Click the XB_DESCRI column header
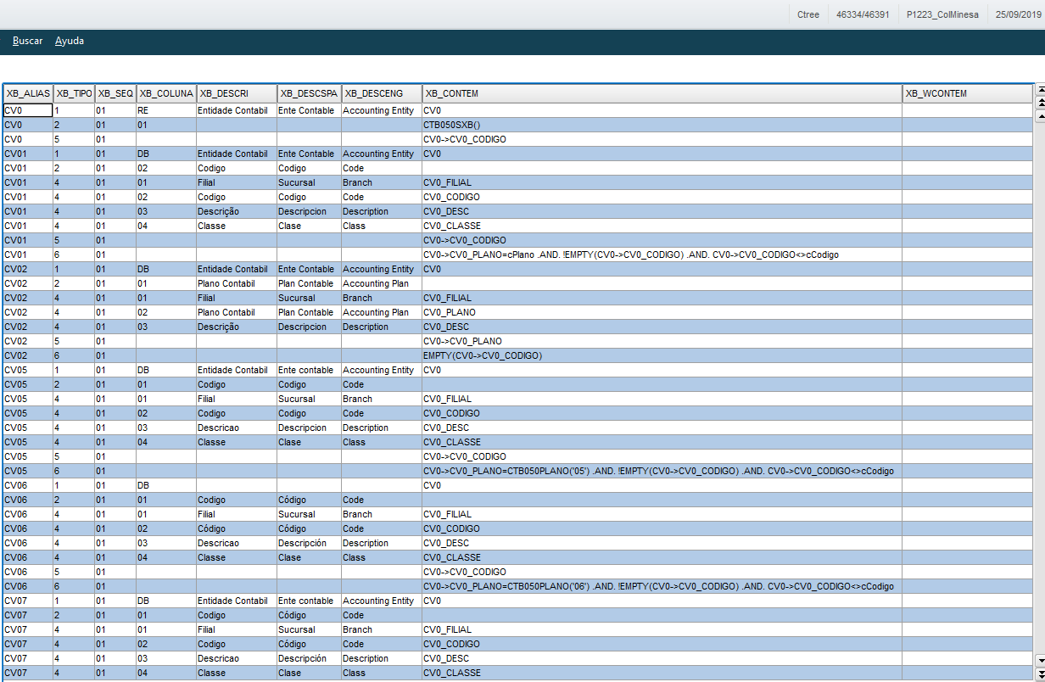The width and height of the screenshot is (1045, 682). 237,93
